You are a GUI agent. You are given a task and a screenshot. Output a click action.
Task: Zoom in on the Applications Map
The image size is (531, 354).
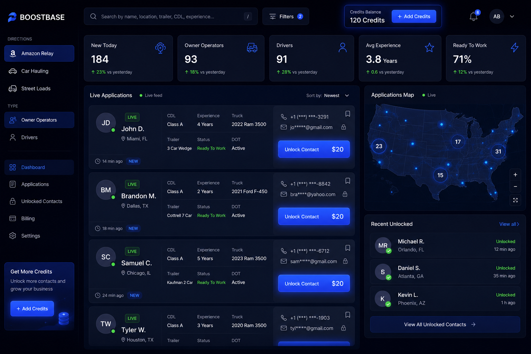tap(515, 175)
